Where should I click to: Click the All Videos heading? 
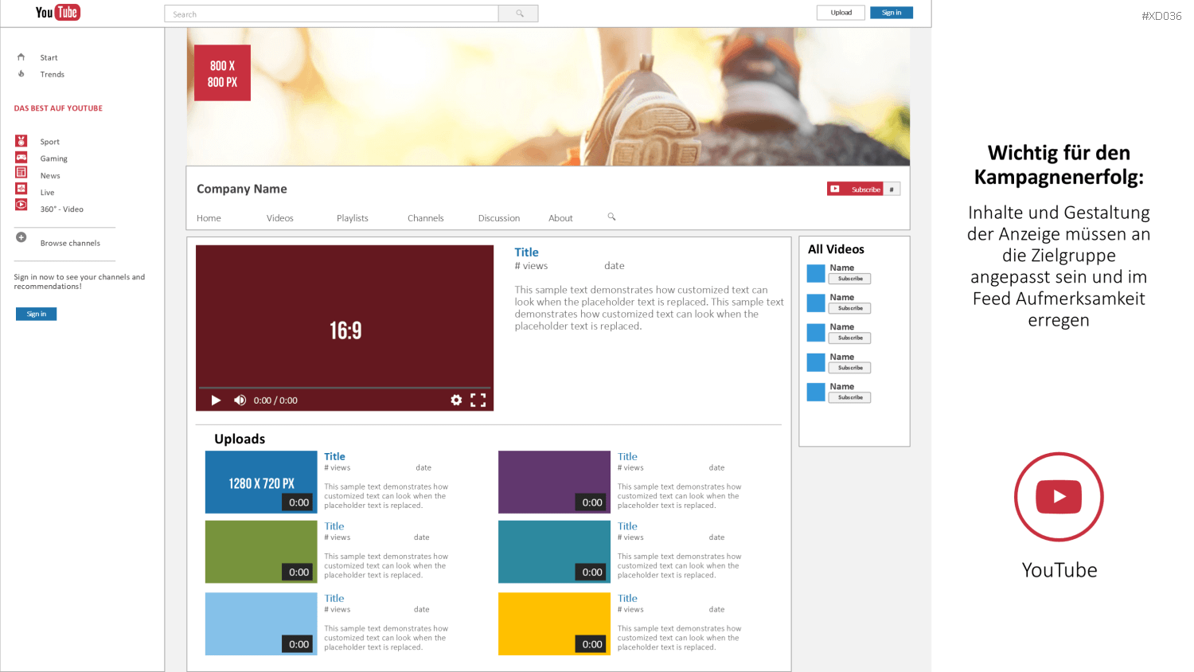[x=836, y=249]
